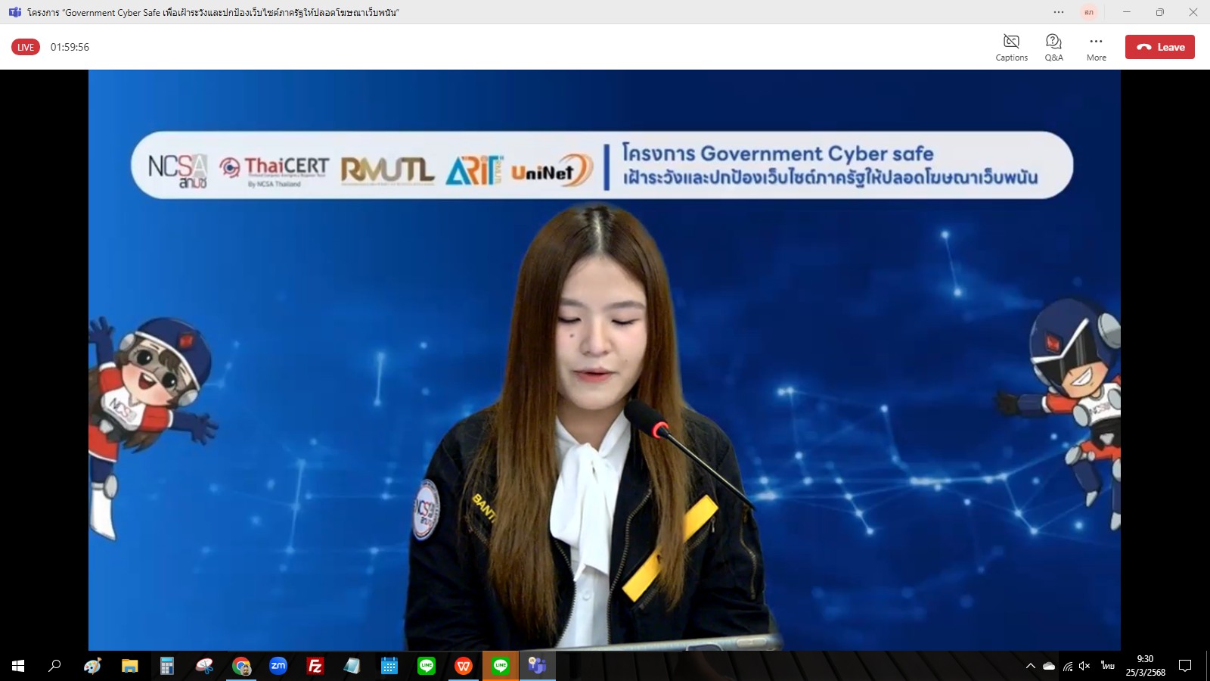Switch to Google Chrome window

pos(241,666)
